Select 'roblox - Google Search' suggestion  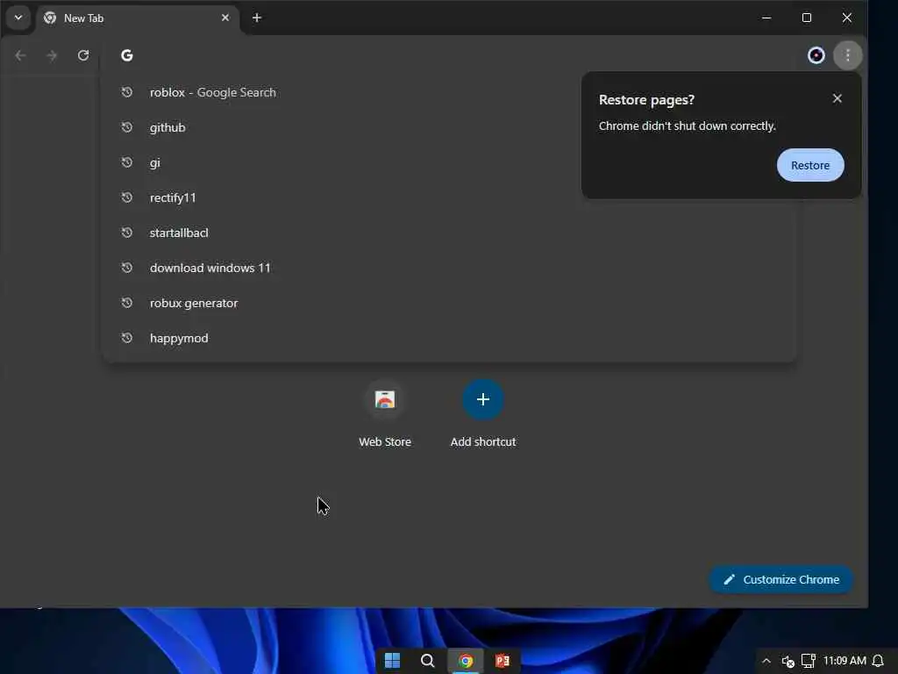[x=449, y=92]
